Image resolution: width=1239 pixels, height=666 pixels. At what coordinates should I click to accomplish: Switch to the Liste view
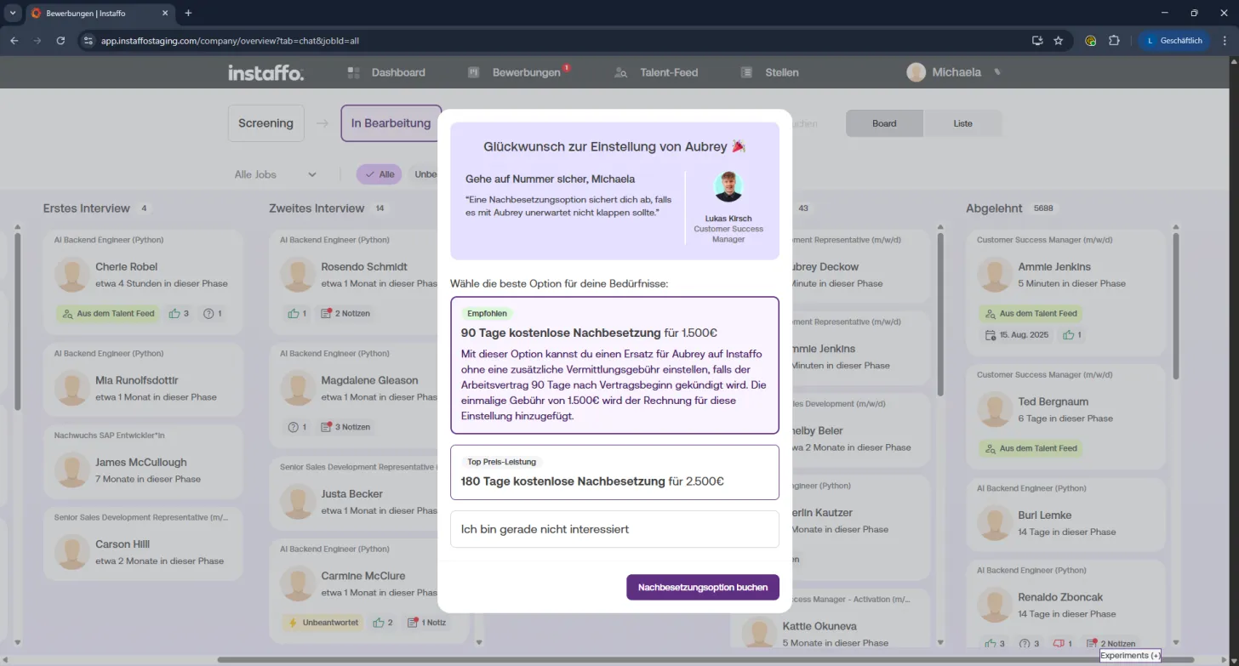[x=962, y=123]
